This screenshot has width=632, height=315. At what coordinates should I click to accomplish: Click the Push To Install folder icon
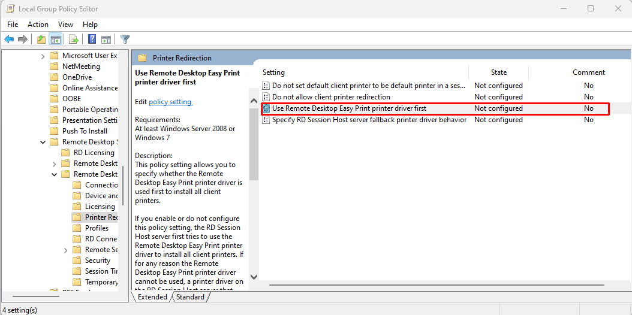(53, 131)
